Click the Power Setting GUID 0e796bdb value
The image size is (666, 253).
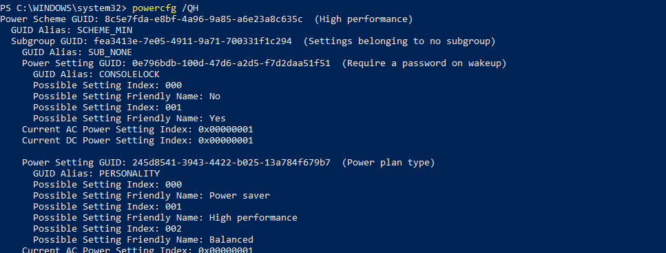tap(231, 63)
